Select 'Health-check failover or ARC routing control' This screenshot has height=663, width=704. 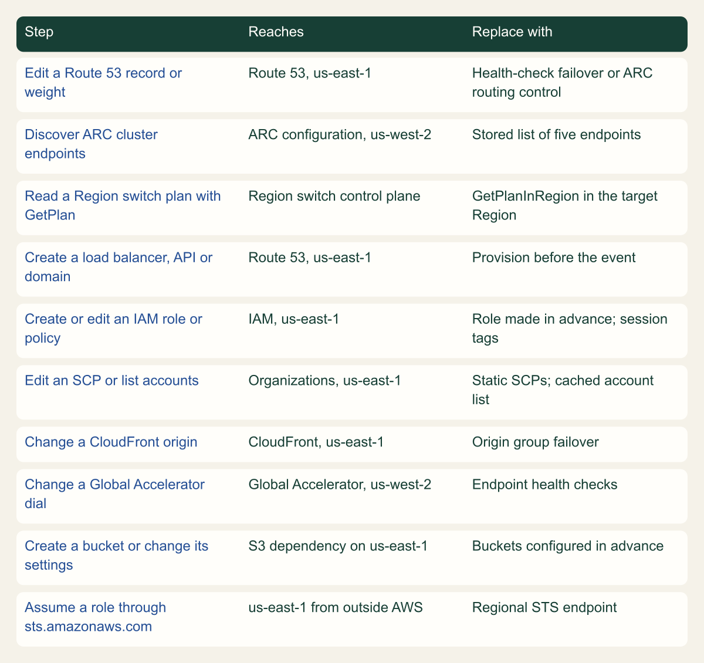pos(562,82)
